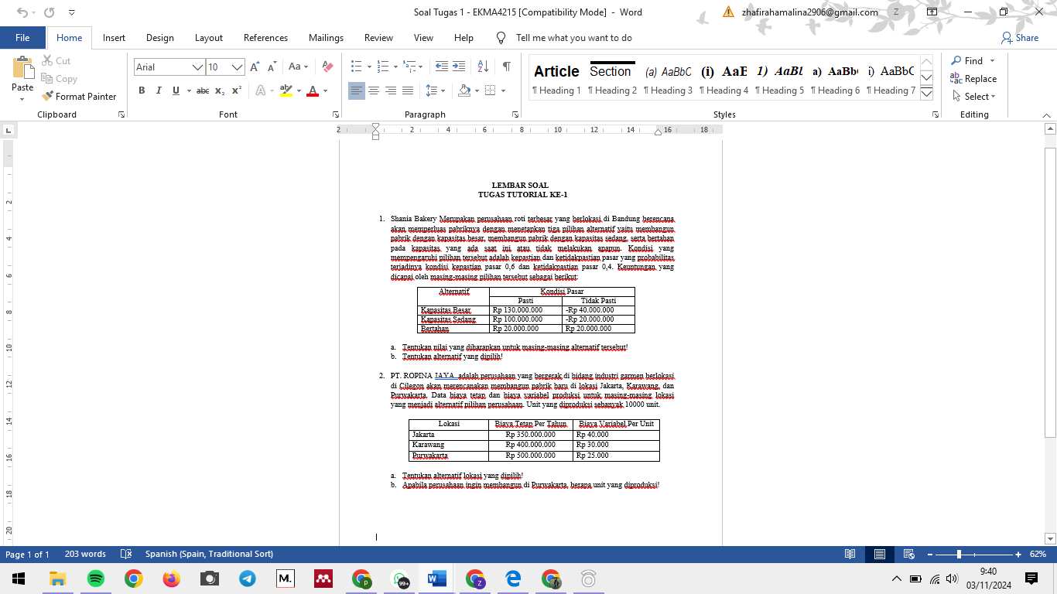
Task: Switch to the Layout tab
Action: 209,38
